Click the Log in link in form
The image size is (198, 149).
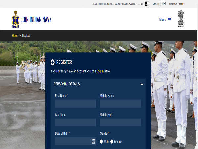click(x=100, y=71)
